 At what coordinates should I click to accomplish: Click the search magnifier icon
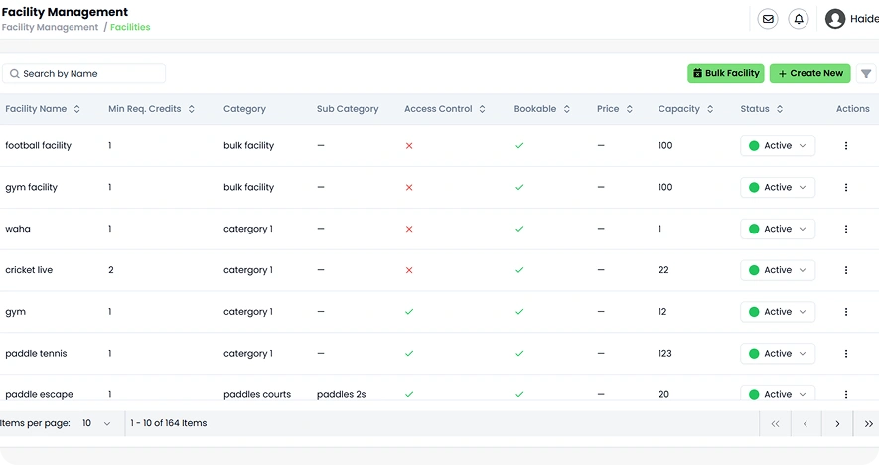pyautogui.click(x=15, y=74)
